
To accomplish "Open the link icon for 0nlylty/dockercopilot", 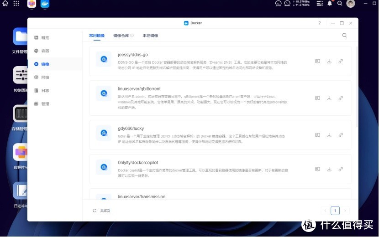I will point(341,169).
